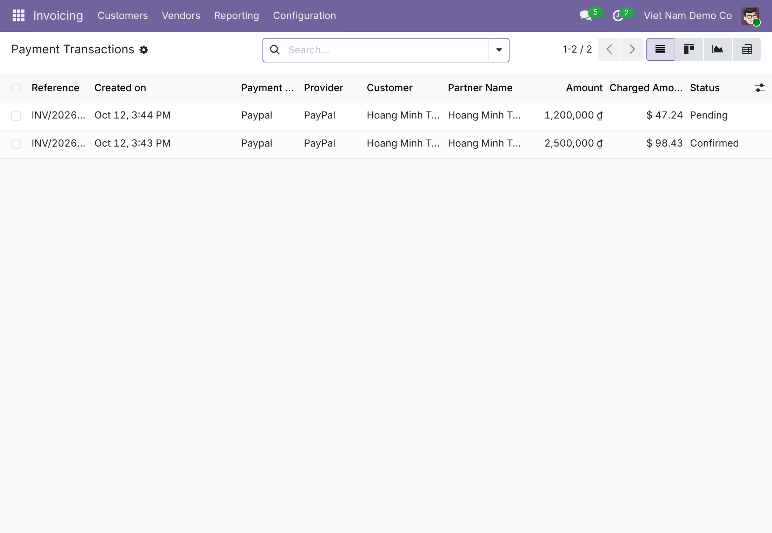Click the search magnifier icon
The height and width of the screenshot is (533, 772).
275,50
